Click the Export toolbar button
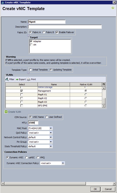This screenshot has height=193, width=117. 21,79
